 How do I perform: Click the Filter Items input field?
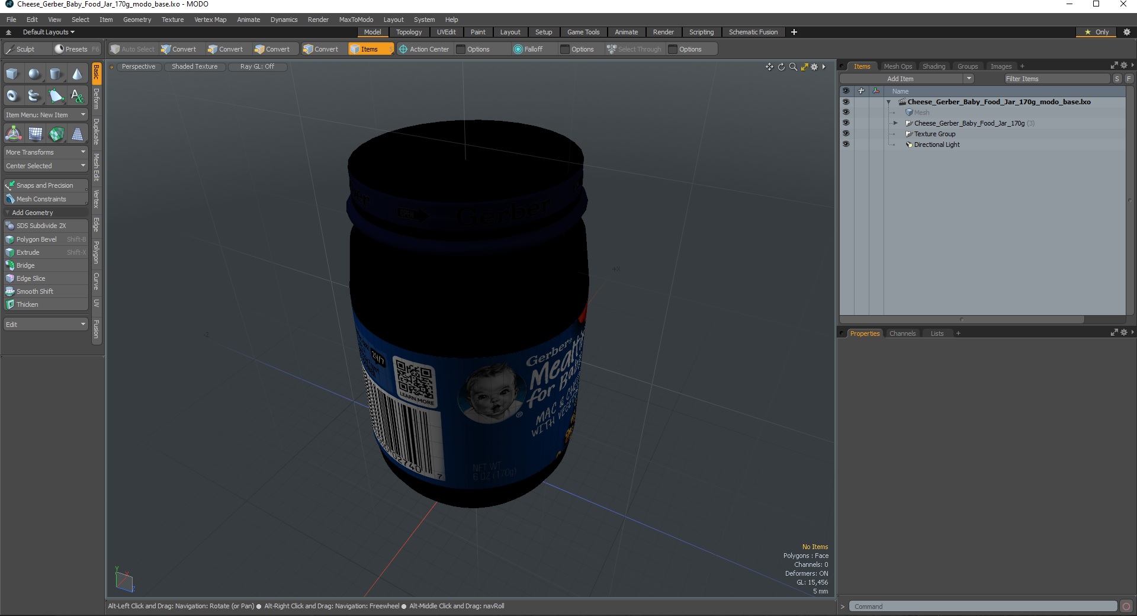point(1057,79)
